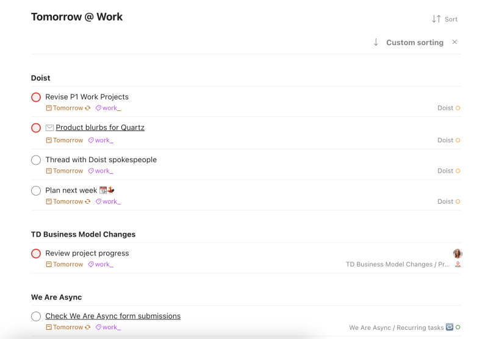Click the blue section icon after Recurring tasks
Viewport: 488px width, 339px height.
coord(450,327)
